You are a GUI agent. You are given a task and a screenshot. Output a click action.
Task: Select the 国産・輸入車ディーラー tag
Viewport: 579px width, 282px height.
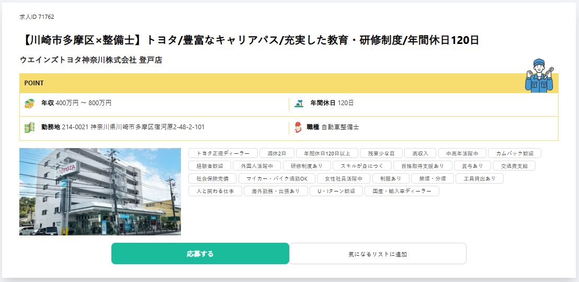tap(402, 191)
